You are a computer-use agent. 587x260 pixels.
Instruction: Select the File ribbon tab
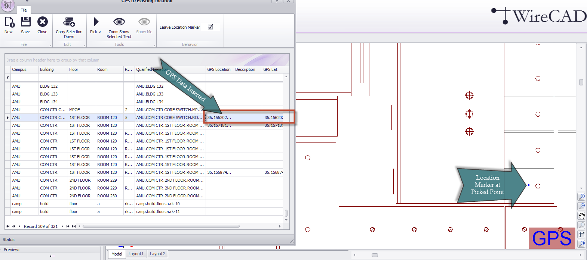24,10
